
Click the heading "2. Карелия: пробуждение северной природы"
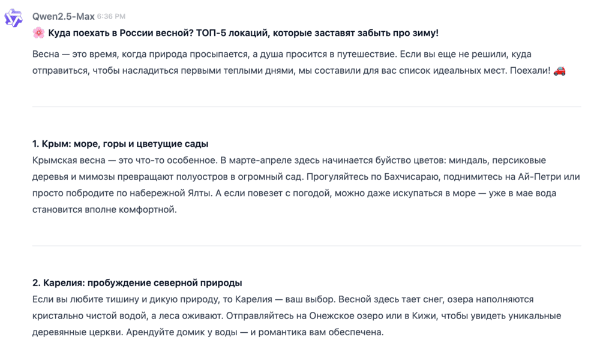coord(137,283)
